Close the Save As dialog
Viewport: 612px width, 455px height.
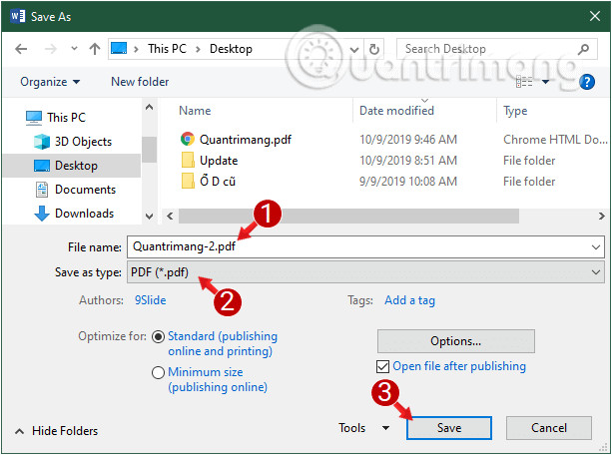tap(595, 16)
